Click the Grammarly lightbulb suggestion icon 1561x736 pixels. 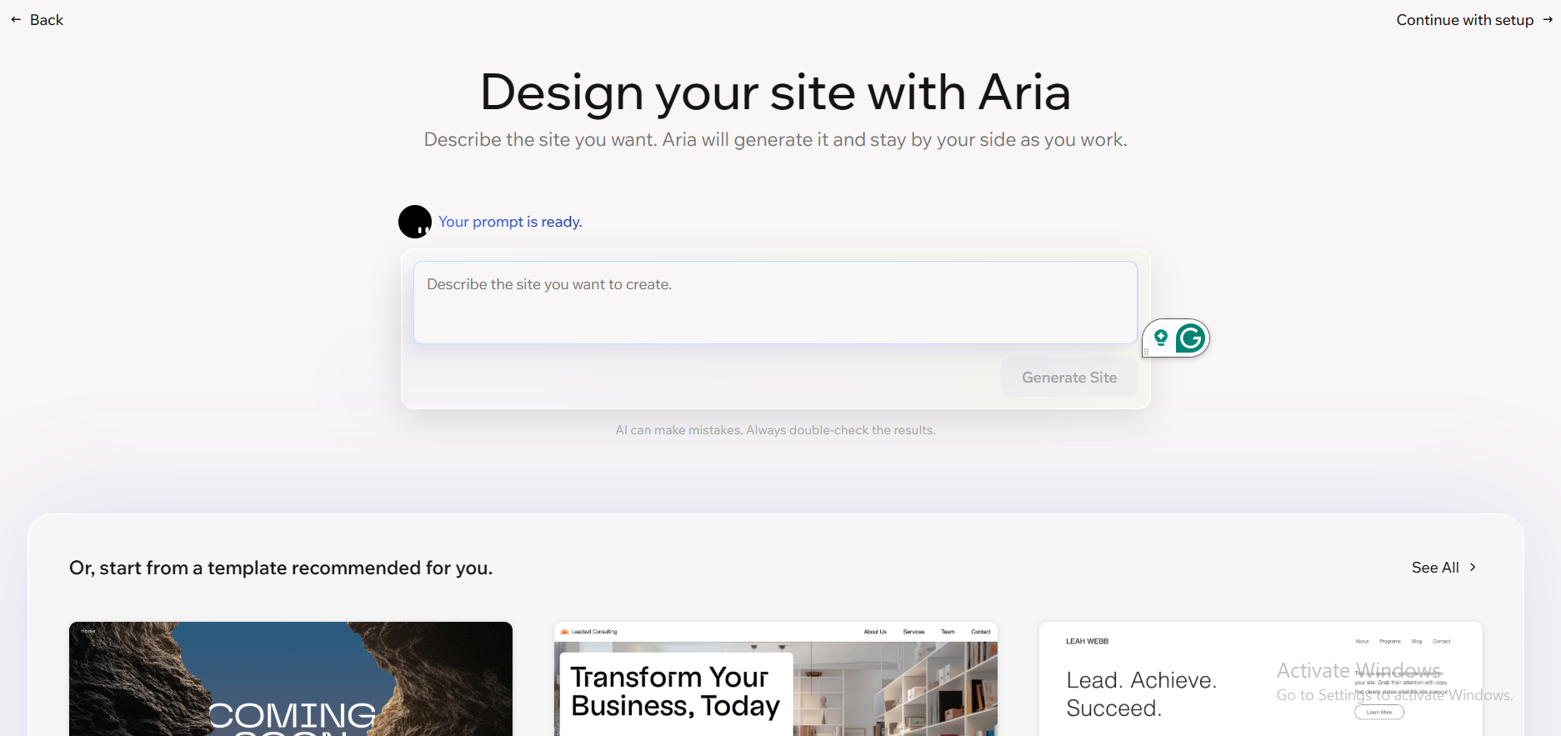click(x=1160, y=338)
